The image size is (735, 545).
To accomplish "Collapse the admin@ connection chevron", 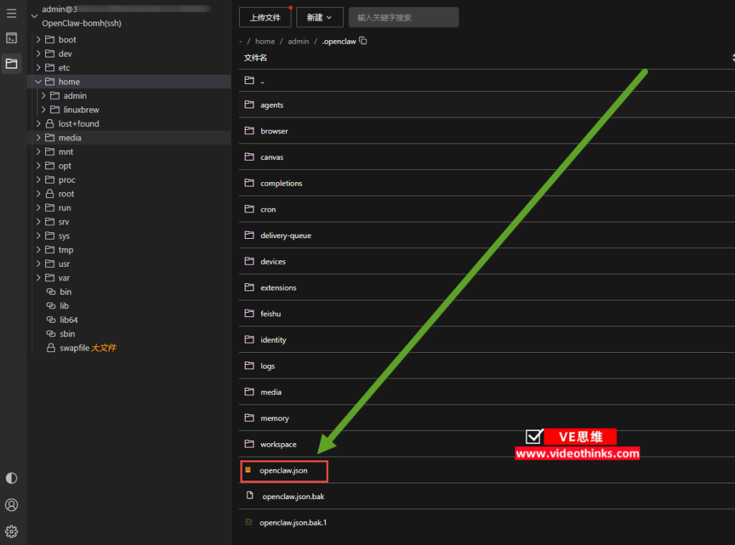I will pyautogui.click(x=34, y=15).
